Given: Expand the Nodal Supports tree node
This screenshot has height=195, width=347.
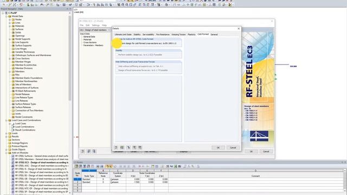Looking at the screenshot, I should pyautogui.click(x=10, y=39).
